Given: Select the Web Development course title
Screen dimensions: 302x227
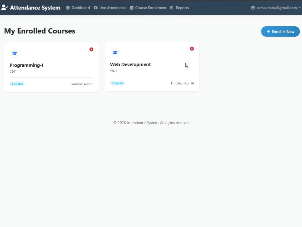Looking at the screenshot, I should click(x=130, y=64).
